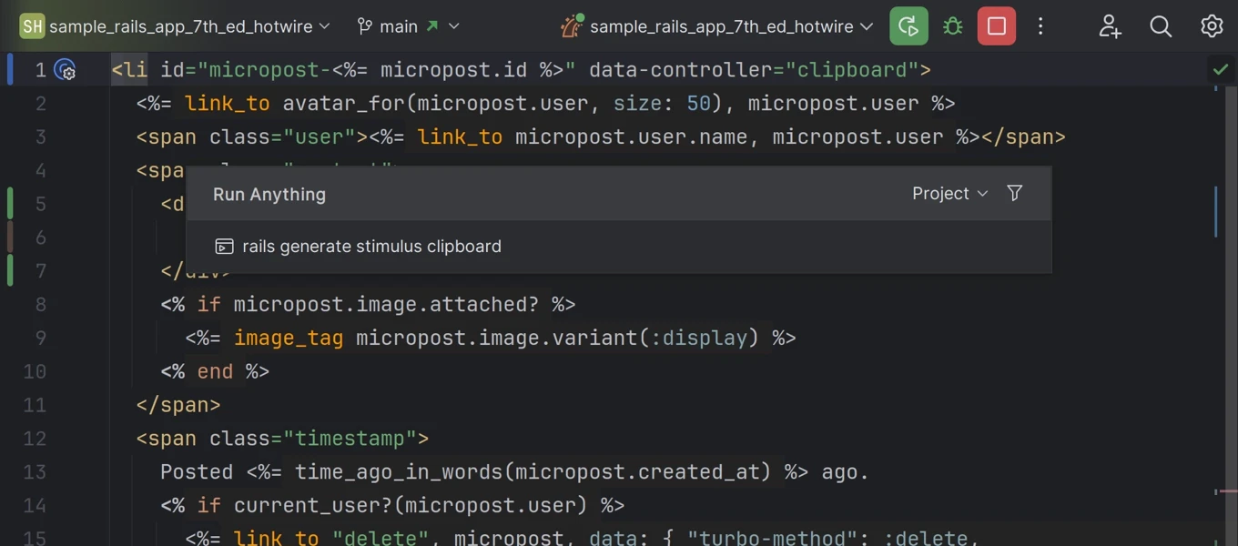This screenshot has width=1238, height=546.
Task: Open the IDE settings gear icon
Action: [x=1212, y=26]
